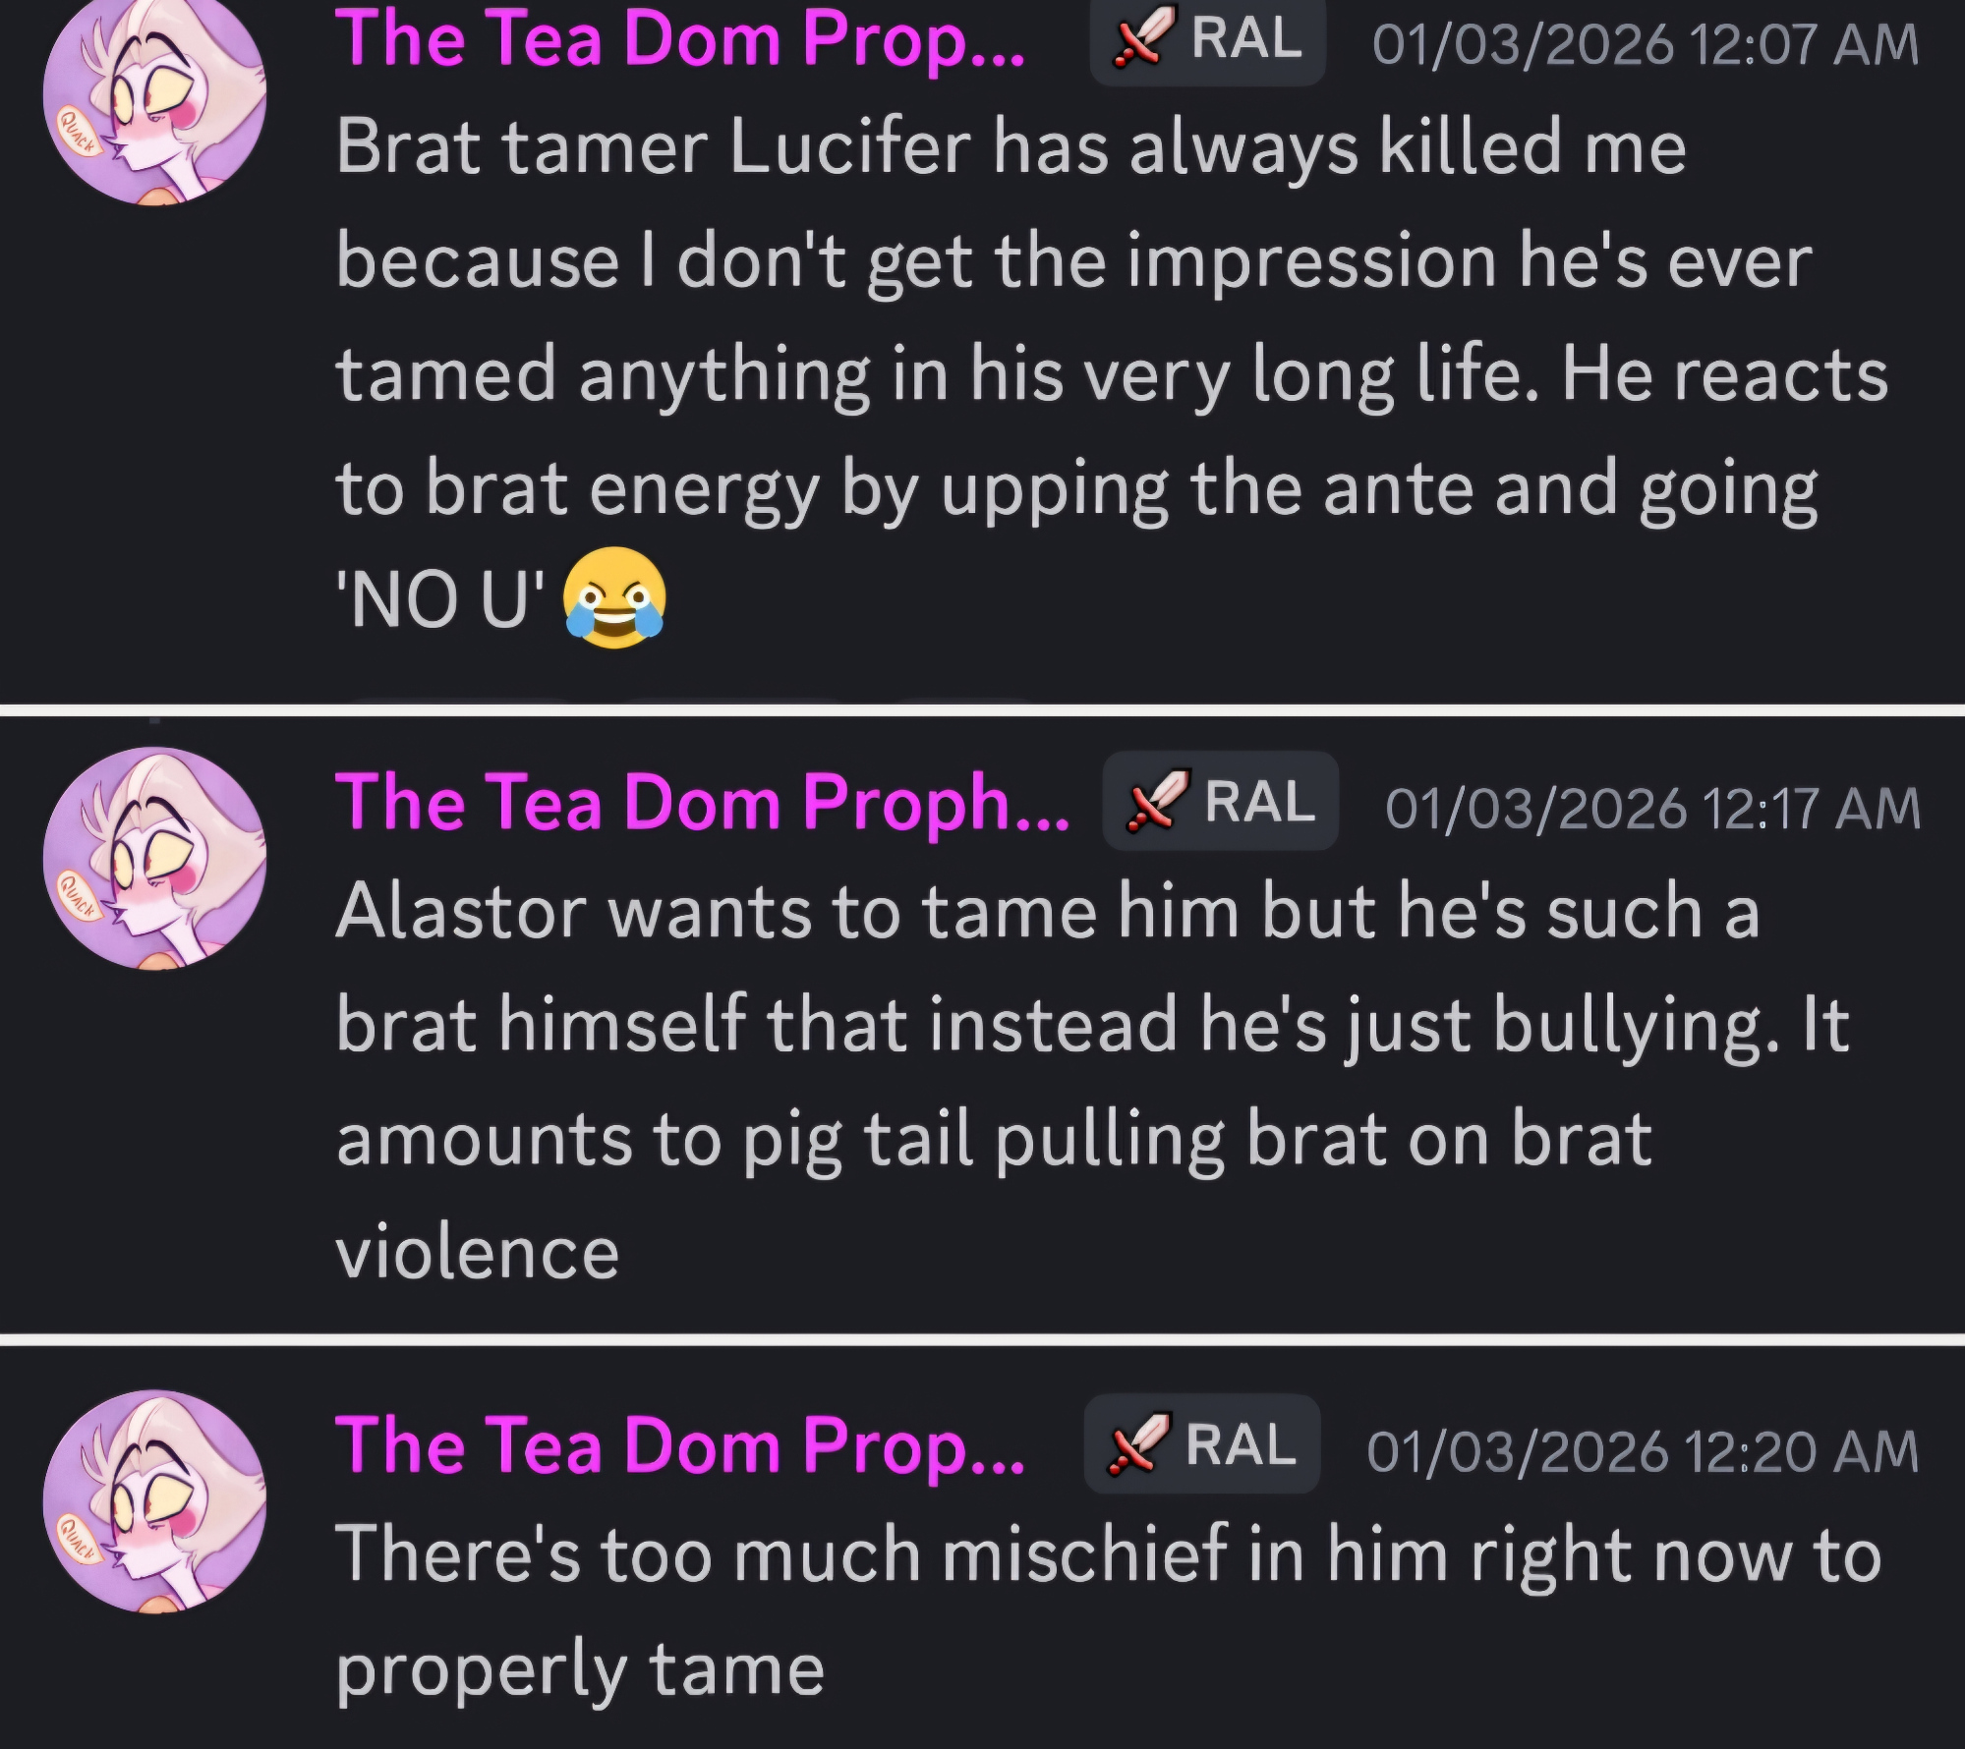This screenshot has height=1749, width=1965.
Task: Open the 'The Tea Dom Proph...' username
Action: 702,802
